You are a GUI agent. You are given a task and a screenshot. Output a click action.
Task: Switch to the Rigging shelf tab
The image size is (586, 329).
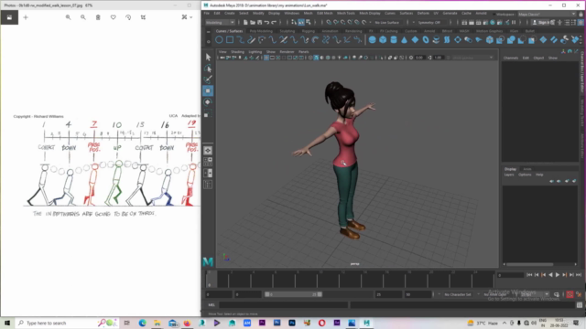pos(309,31)
